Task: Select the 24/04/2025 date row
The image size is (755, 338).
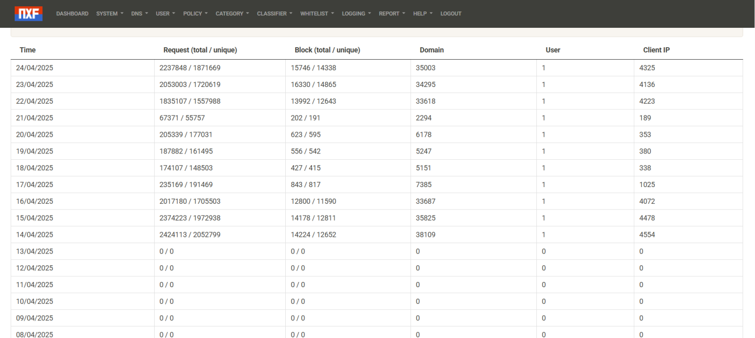Action: (35, 68)
